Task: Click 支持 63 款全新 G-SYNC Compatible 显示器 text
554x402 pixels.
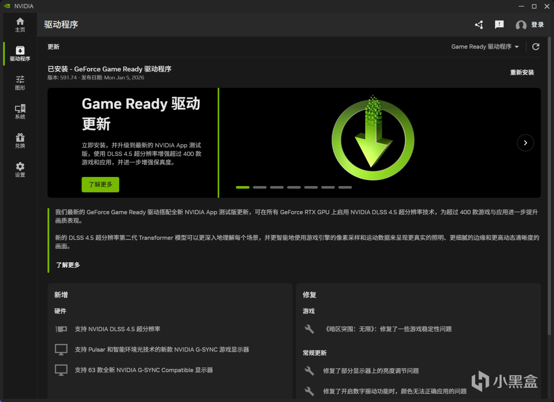Action: (144, 370)
